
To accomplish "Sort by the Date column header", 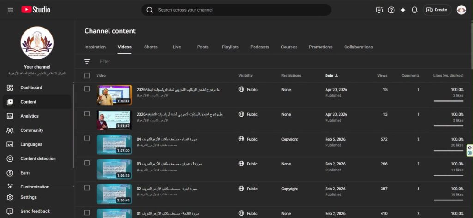I will tap(332, 76).
